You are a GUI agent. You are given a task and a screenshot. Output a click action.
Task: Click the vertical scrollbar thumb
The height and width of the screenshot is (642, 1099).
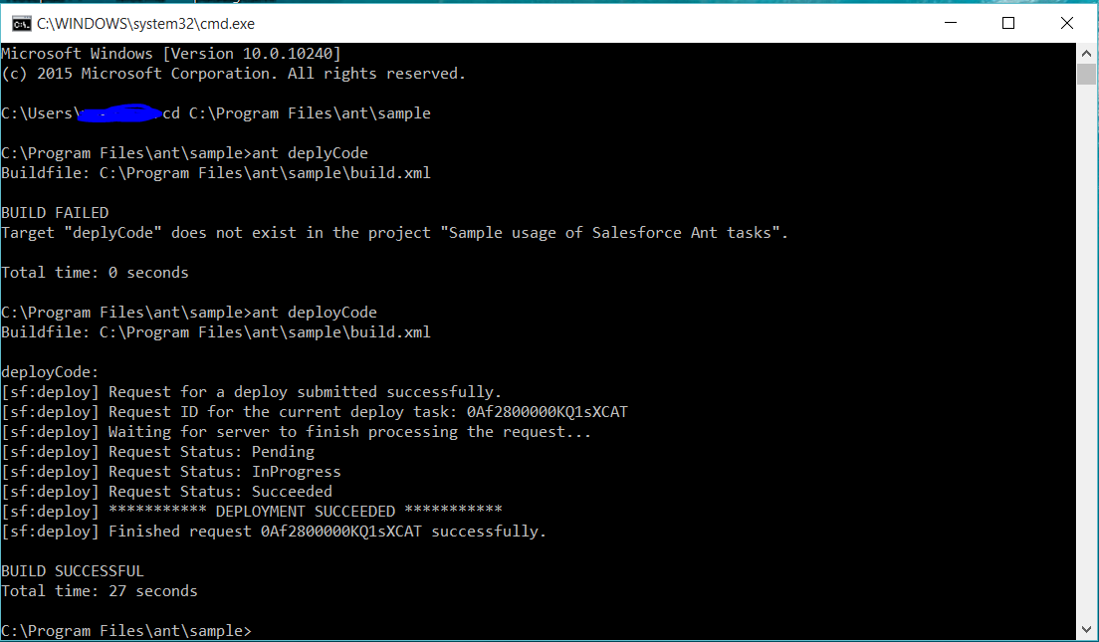[x=1086, y=76]
